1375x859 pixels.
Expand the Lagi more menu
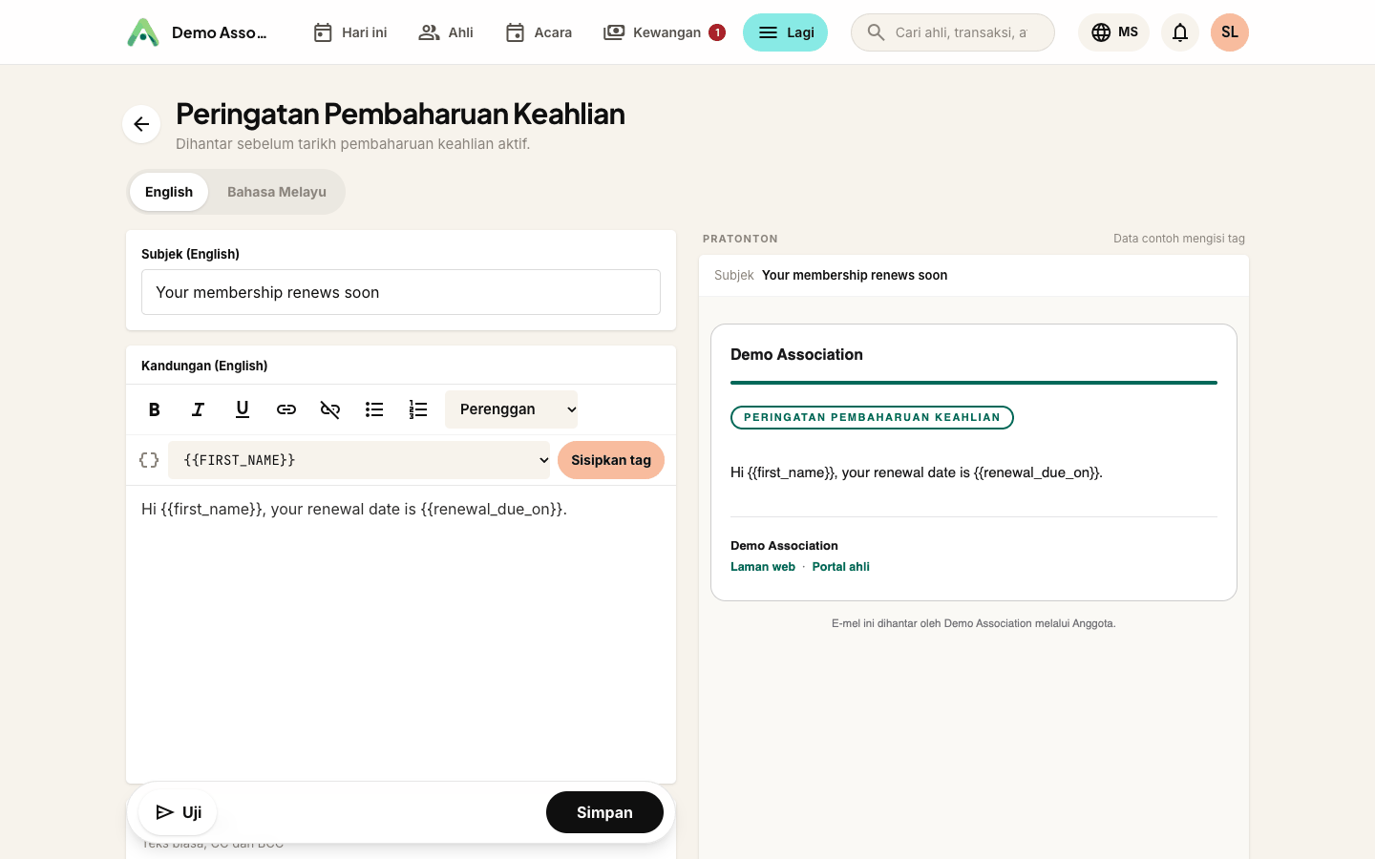point(785,32)
